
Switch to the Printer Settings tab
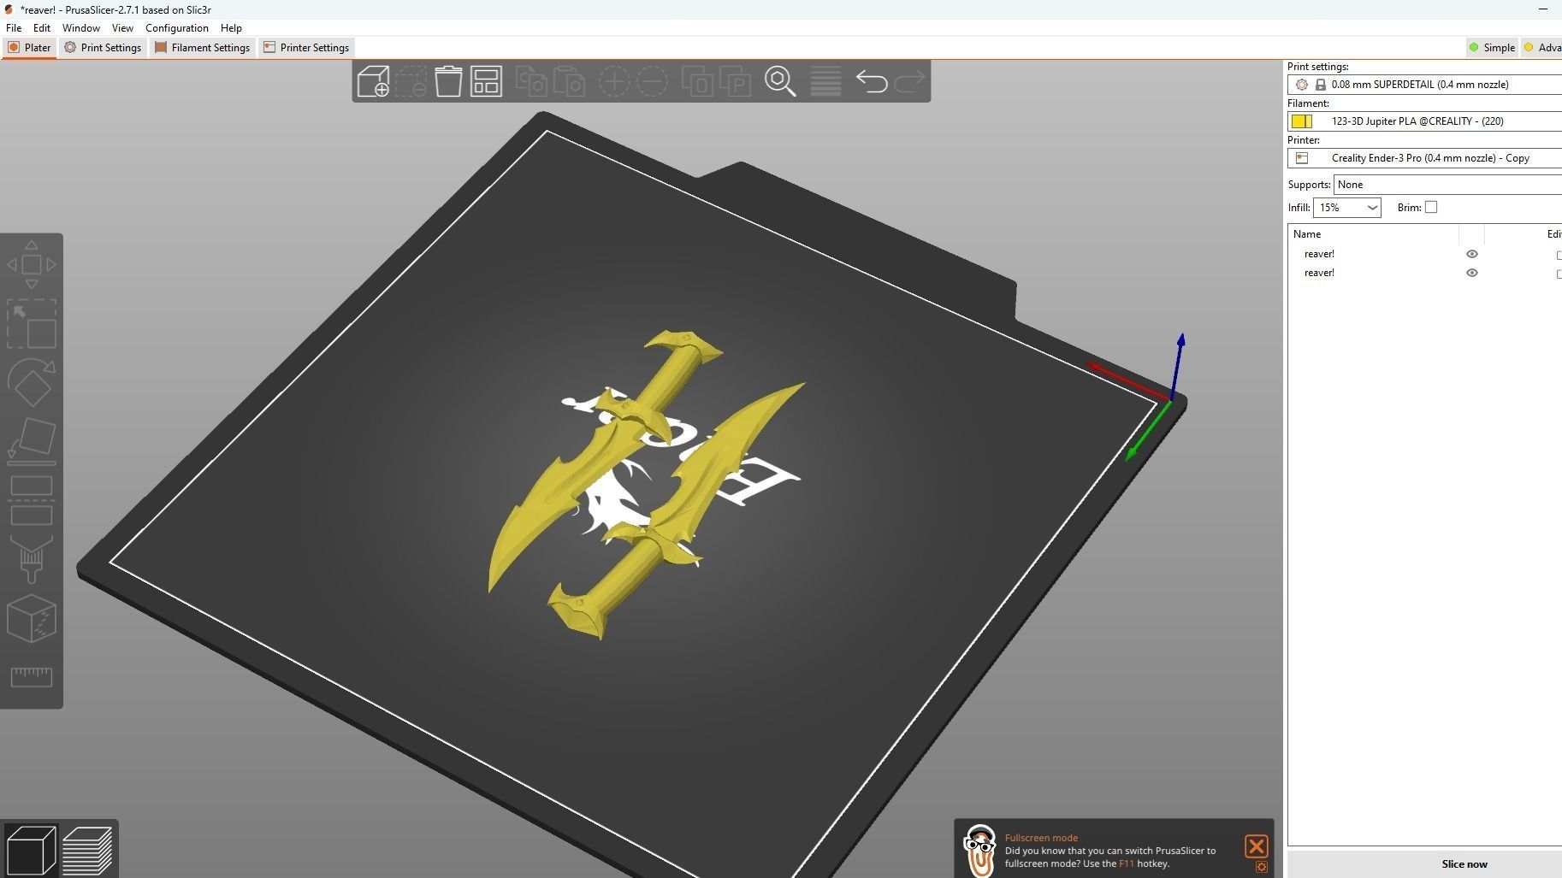click(305, 48)
